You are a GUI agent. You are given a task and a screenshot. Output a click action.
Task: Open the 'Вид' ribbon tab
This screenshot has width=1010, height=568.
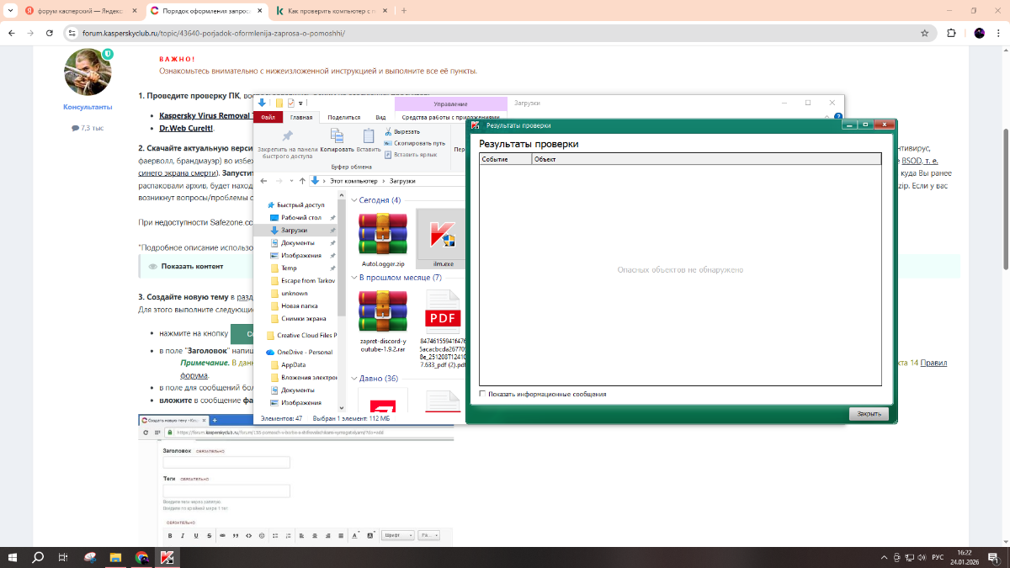(380, 117)
